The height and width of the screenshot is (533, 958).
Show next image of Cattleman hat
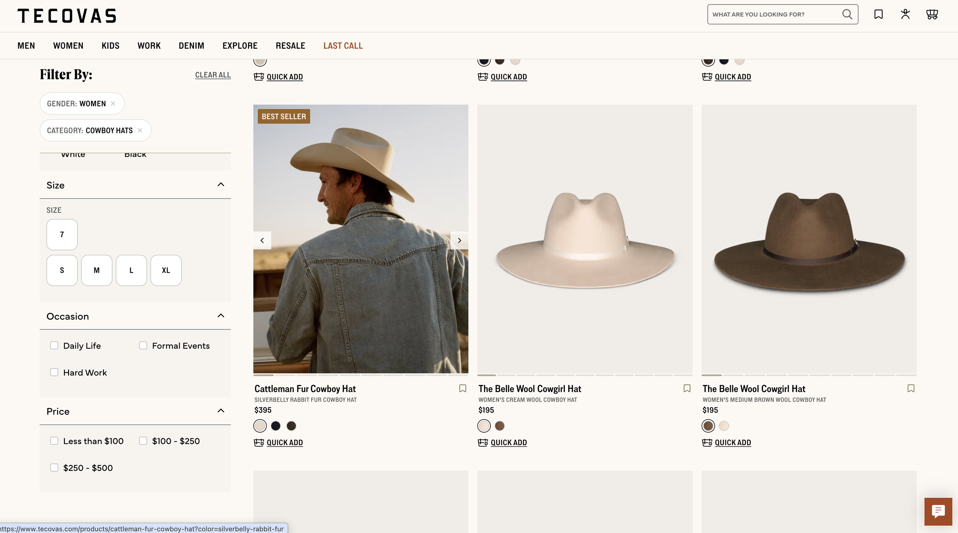(459, 240)
